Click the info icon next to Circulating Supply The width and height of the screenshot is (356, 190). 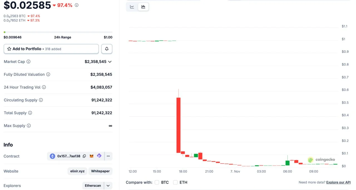click(x=41, y=100)
